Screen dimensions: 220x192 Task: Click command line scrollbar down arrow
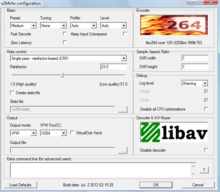click(x=193, y=174)
